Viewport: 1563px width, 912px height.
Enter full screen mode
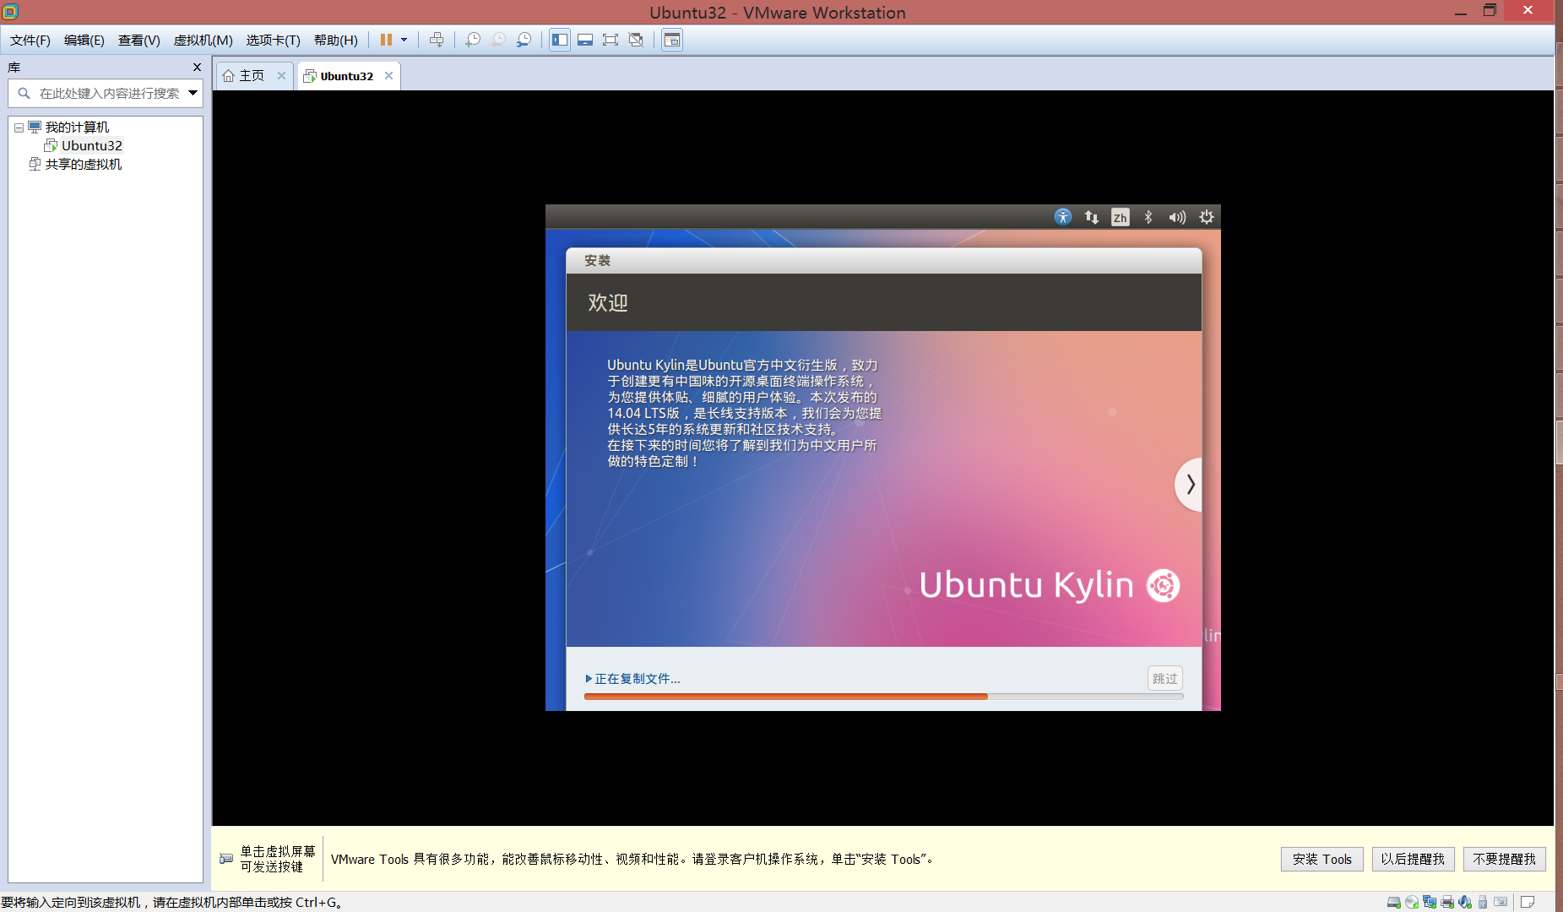611,40
